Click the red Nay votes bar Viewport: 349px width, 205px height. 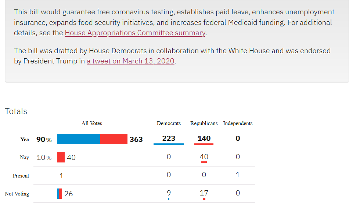click(x=61, y=157)
